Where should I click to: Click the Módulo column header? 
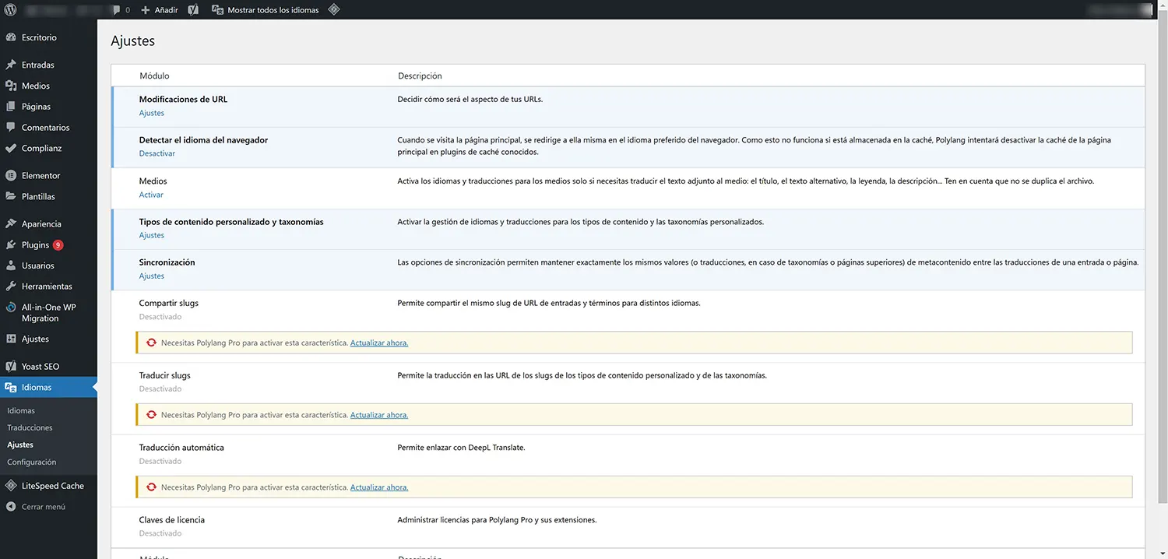pos(154,76)
